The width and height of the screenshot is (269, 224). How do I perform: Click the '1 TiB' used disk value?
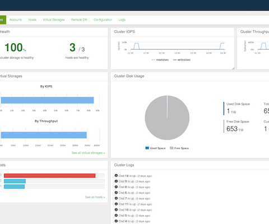click(x=231, y=111)
